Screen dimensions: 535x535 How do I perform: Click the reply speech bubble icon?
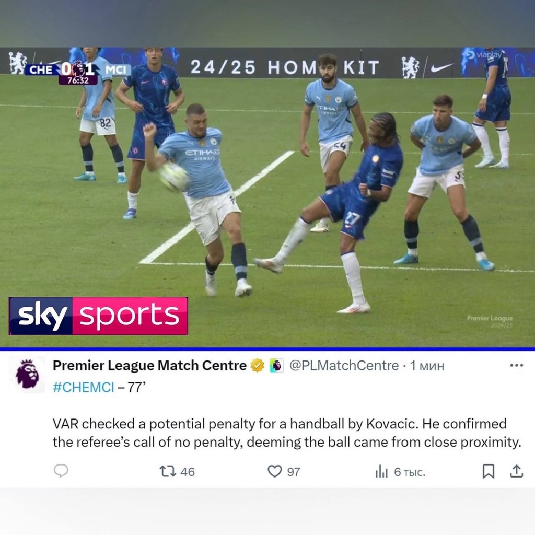pos(61,471)
